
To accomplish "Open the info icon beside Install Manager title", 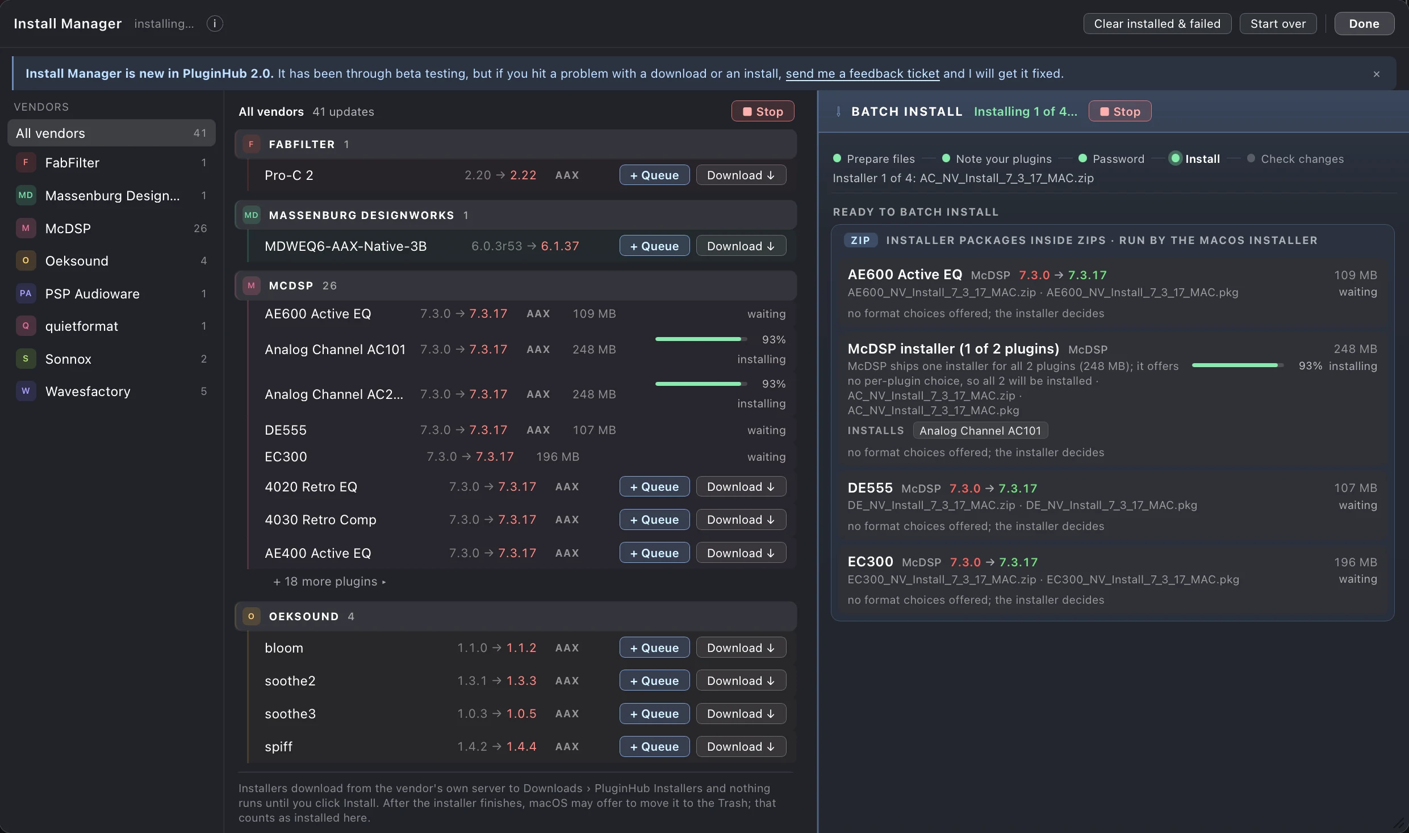I will click(x=215, y=24).
